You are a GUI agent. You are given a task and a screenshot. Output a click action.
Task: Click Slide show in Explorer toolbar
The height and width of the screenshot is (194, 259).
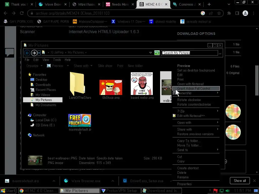click(x=105, y=66)
